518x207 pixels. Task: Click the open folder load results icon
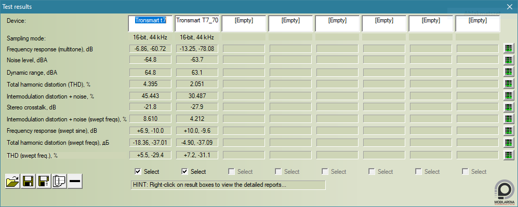12,181
